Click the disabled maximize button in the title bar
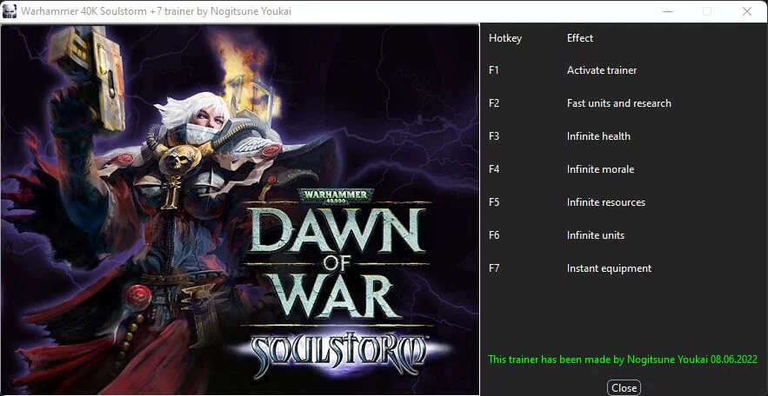768x396 pixels. tap(707, 11)
